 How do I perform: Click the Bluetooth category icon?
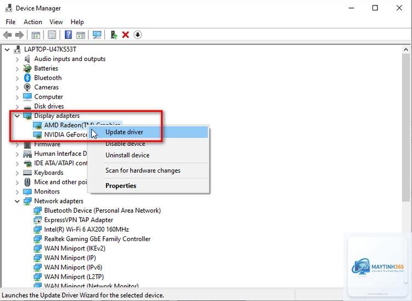tap(27, 78)
